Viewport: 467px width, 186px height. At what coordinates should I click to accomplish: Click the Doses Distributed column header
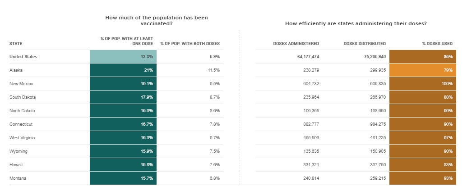(365, 44)
